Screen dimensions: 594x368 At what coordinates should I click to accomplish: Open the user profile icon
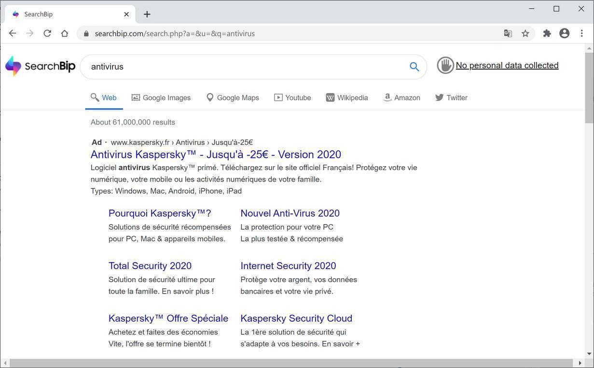click(565, 33)
